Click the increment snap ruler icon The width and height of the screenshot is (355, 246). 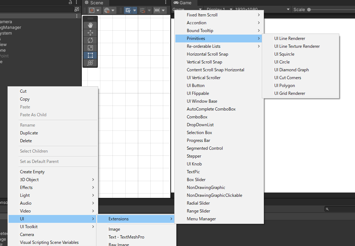[157, 10]
